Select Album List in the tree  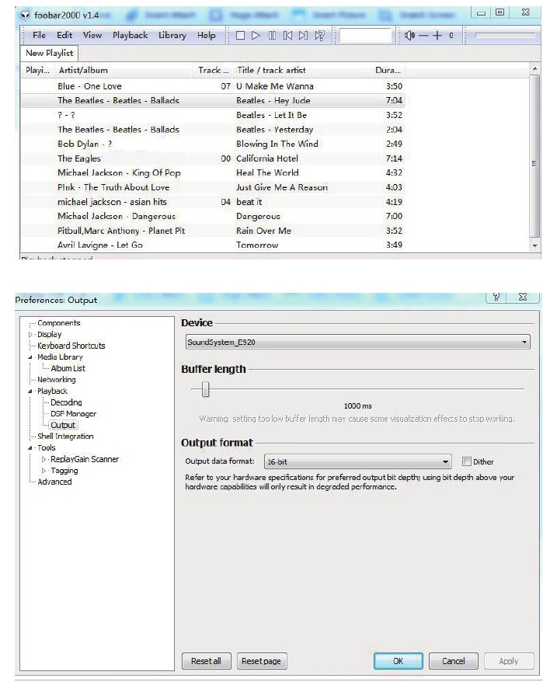point(68,369)
